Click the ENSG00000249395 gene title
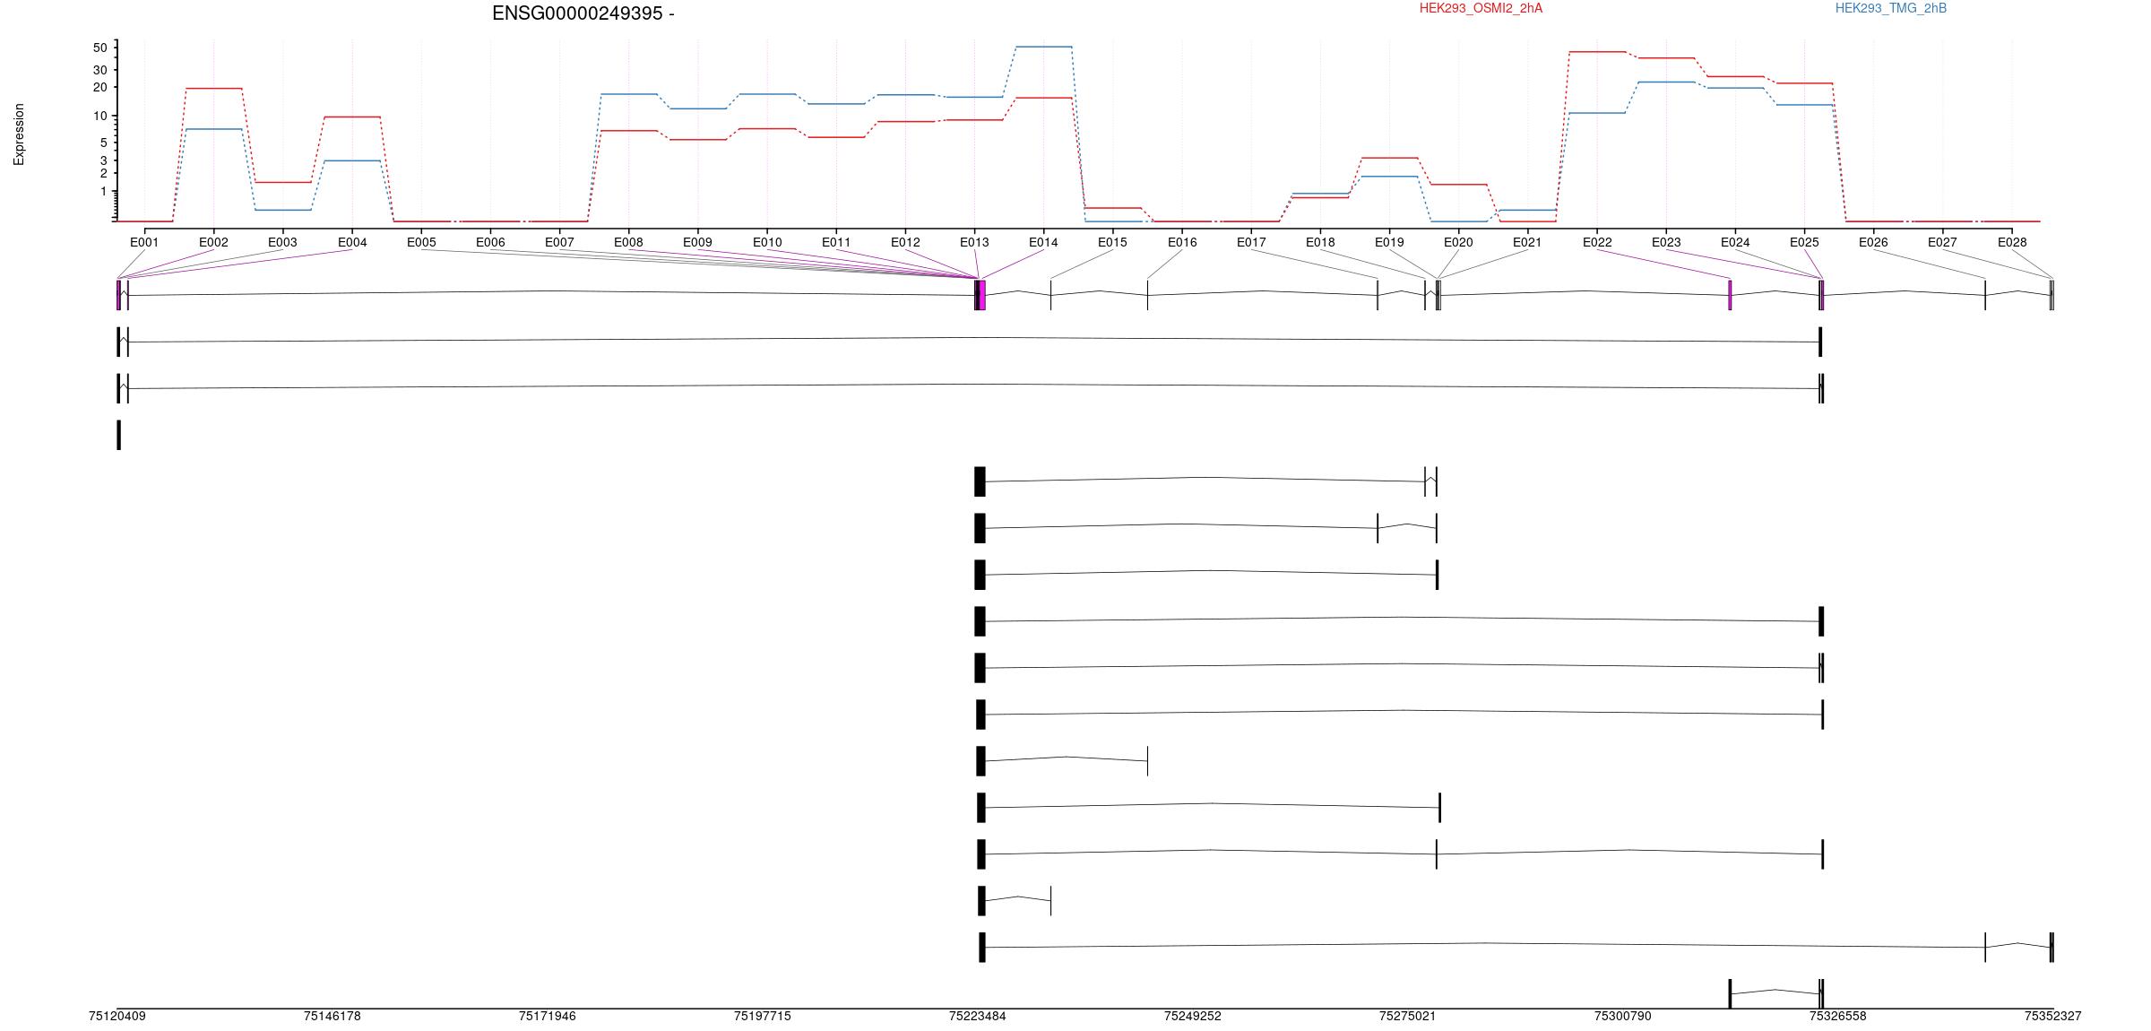 coord(583,13)
